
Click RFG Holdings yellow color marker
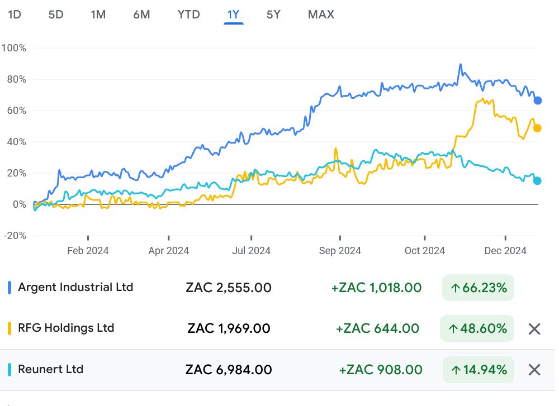pyautogui.click(x=10, y=328)
